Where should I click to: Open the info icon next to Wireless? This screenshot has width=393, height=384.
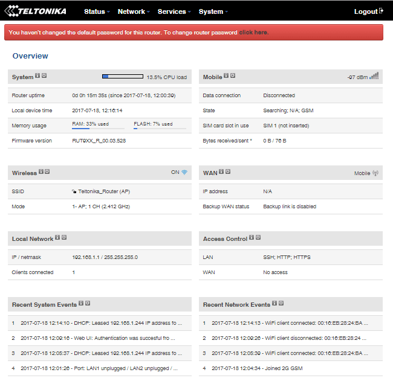point(41,172)
